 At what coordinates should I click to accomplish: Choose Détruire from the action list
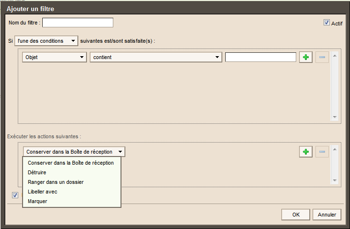tap(39, 172)
